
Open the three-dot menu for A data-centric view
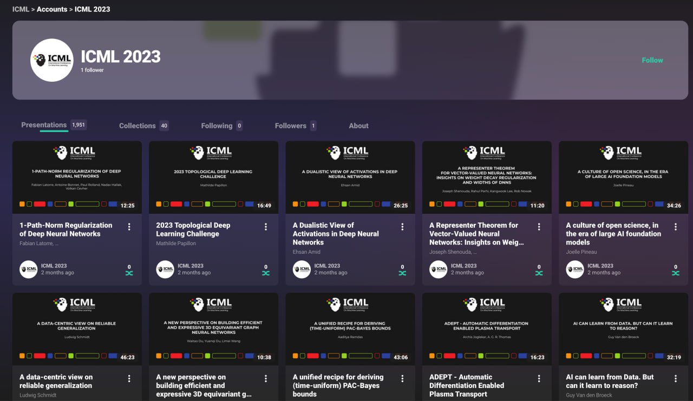click(x=129, y=379)
